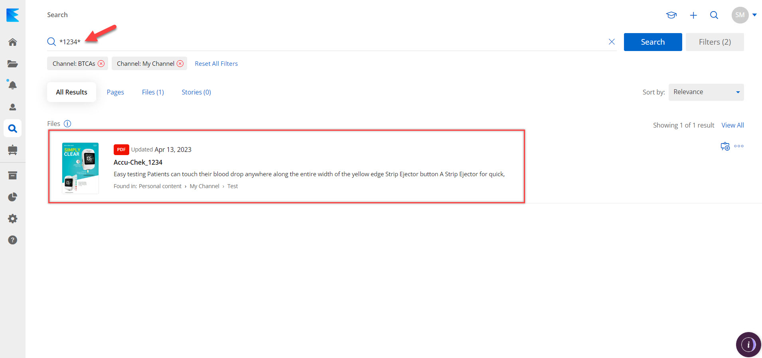This screenshot has width=762, height=358.
Task: Remove the Channel: My Channel filter
Action: (180, 64)
